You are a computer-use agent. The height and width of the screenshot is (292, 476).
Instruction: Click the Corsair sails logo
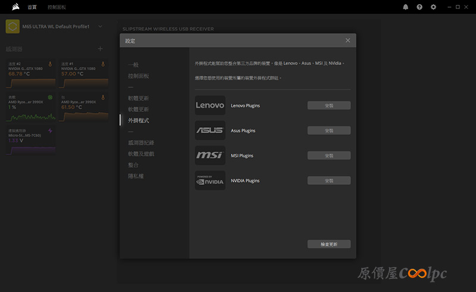16,7
